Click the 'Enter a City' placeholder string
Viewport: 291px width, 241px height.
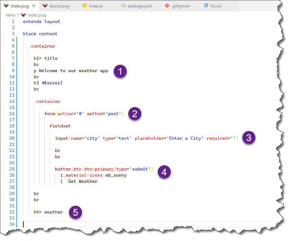coord(185,138)
